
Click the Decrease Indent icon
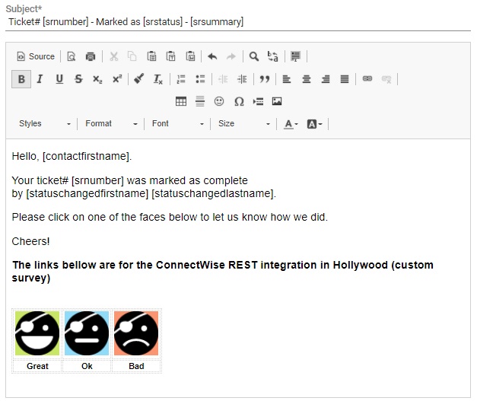pyautogui.click(x=223, y=79)
